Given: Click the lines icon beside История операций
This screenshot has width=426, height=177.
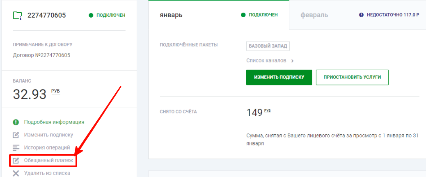Looking at the screenshot, I should click(16, 147).
